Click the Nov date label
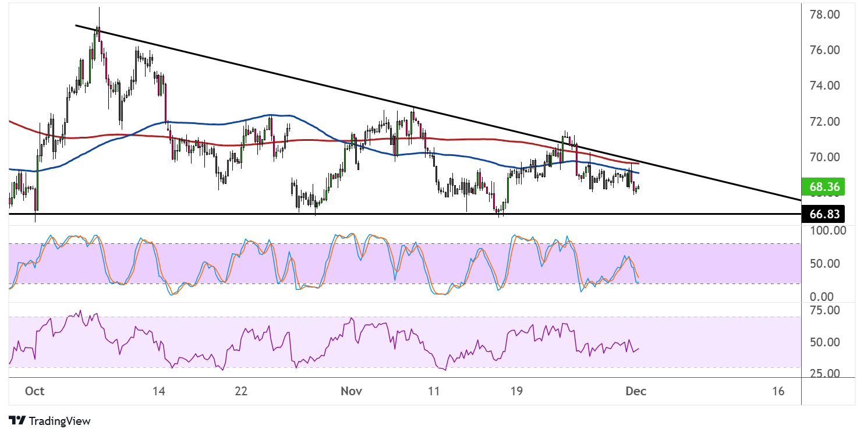 tap(352, 391)
